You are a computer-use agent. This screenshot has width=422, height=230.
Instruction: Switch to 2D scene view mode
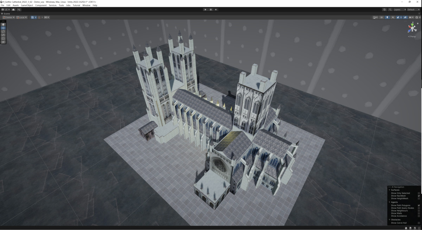[382, 17]
